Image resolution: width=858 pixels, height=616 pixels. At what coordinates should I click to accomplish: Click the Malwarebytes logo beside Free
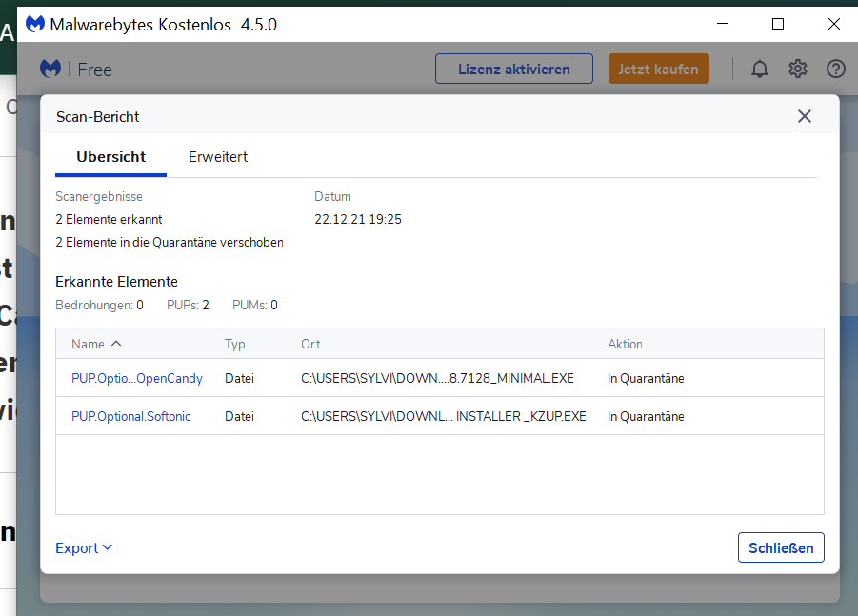point(50,69)
